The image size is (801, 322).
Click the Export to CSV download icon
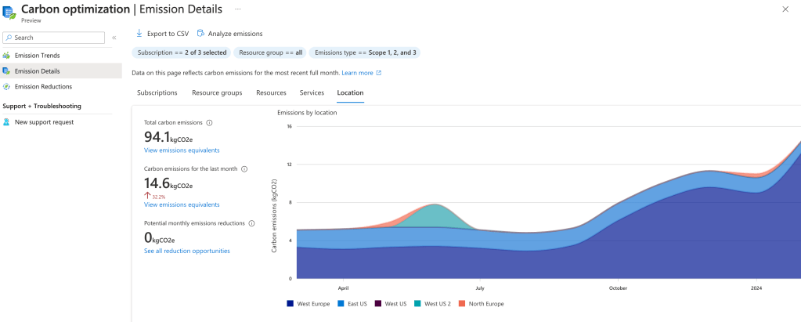point(139,34)
